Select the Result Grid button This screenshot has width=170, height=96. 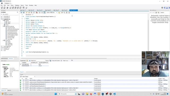point(23,61)
